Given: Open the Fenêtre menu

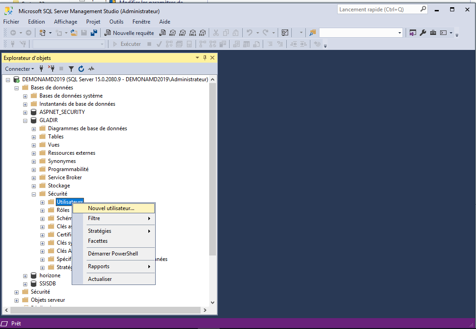Looking at the screenshot, I should (x=142, y=21).
